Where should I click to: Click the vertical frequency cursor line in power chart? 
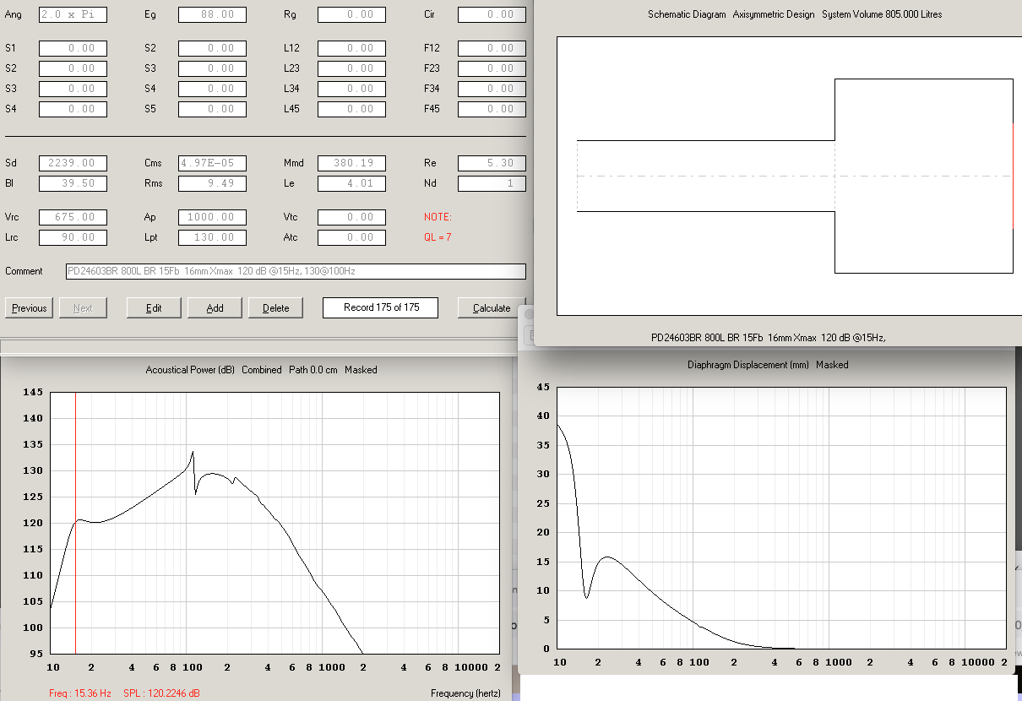(x=75, y=523)
